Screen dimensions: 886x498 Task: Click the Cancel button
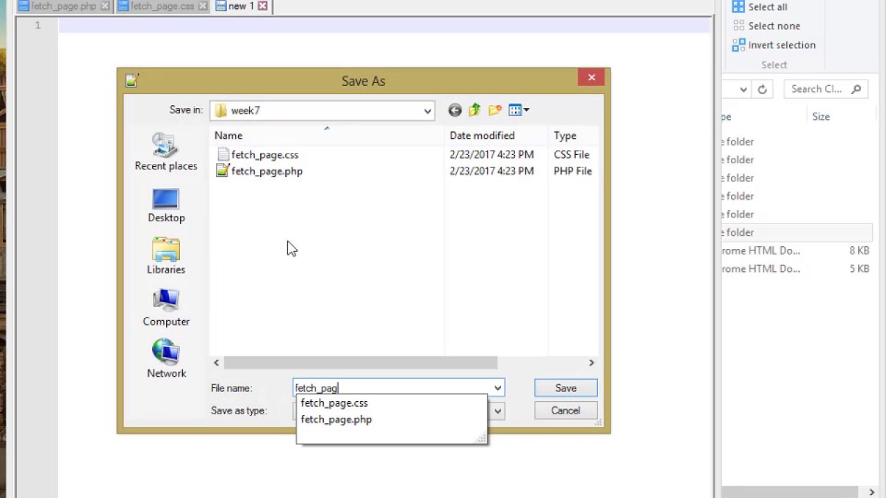click(x=566, y=411)
